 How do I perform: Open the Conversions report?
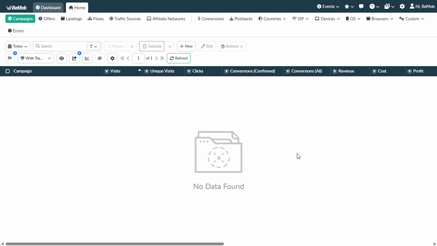pyautogui.click(x=211, y=19)
